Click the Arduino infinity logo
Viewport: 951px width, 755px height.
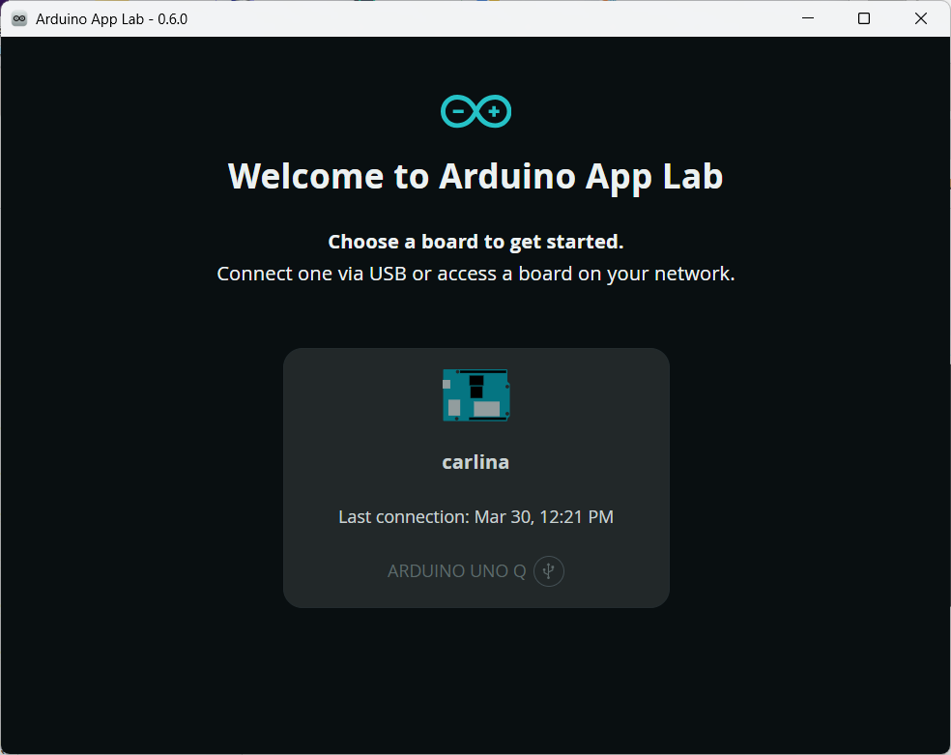475,112
